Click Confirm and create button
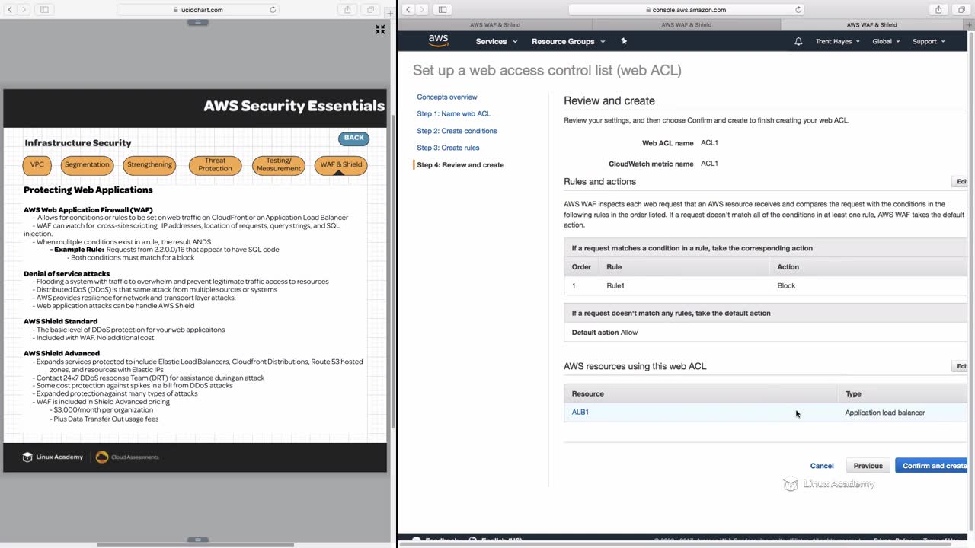The height and width of the screenshot is (548, 975). 934,466
